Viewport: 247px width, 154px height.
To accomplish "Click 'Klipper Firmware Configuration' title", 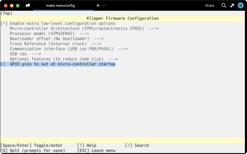I will [x=123, y=18].
